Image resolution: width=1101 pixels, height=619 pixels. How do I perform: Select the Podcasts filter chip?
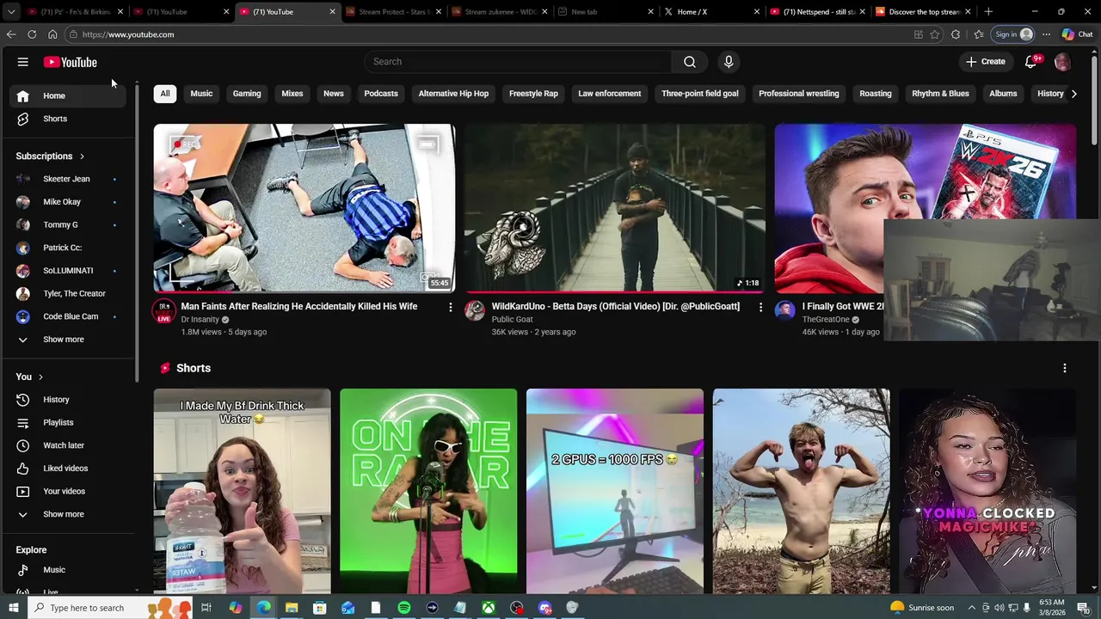pos(381,94)
